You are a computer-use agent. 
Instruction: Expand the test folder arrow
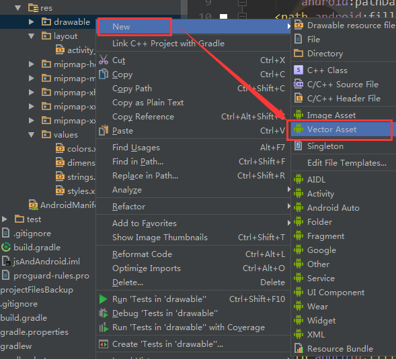[x=4, y=219]
